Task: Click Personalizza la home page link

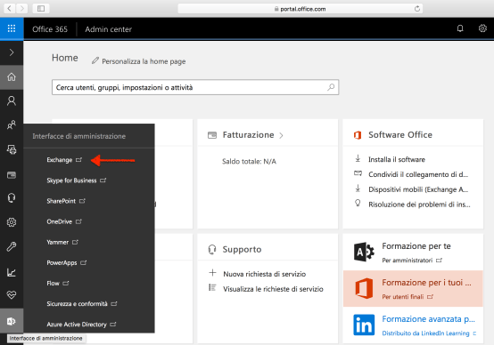Action: [x=144, y=61]
